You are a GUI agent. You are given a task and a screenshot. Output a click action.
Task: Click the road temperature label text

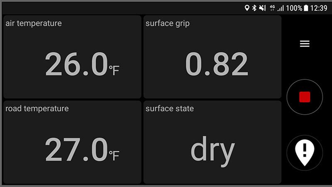[37, 108]
